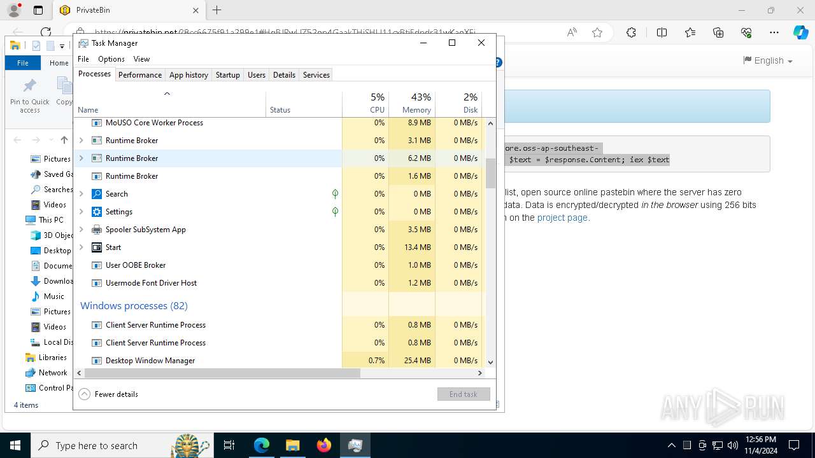Click the End task button
The image size is (815, 458).
[464, 394]
